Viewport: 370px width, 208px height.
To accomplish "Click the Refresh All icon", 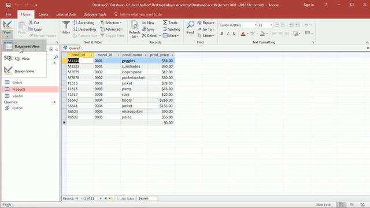I will tap(135, 25).
